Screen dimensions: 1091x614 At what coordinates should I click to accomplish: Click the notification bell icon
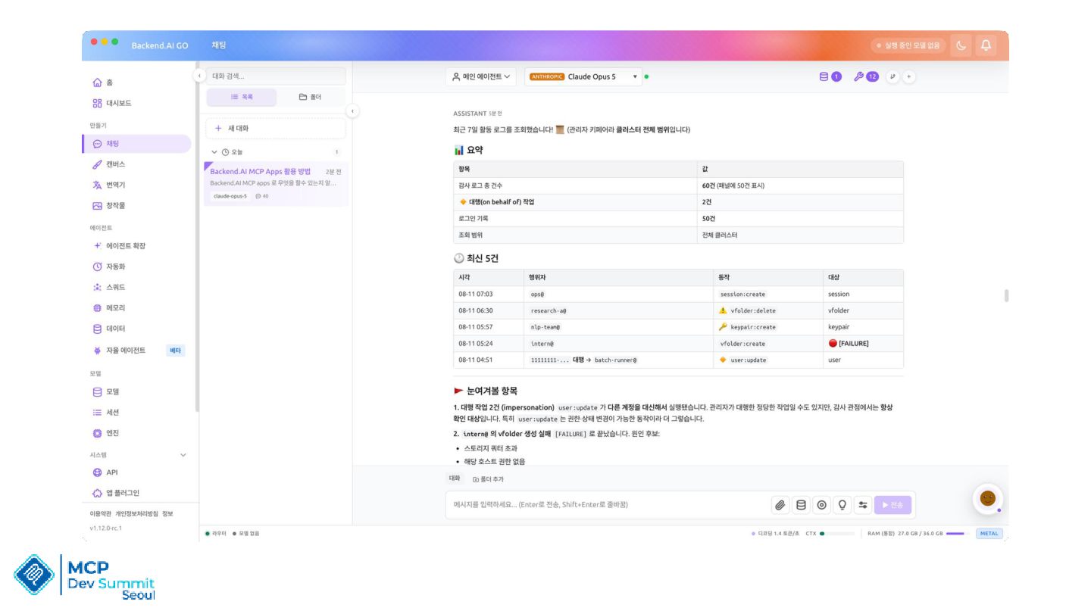tap(986, 45)
